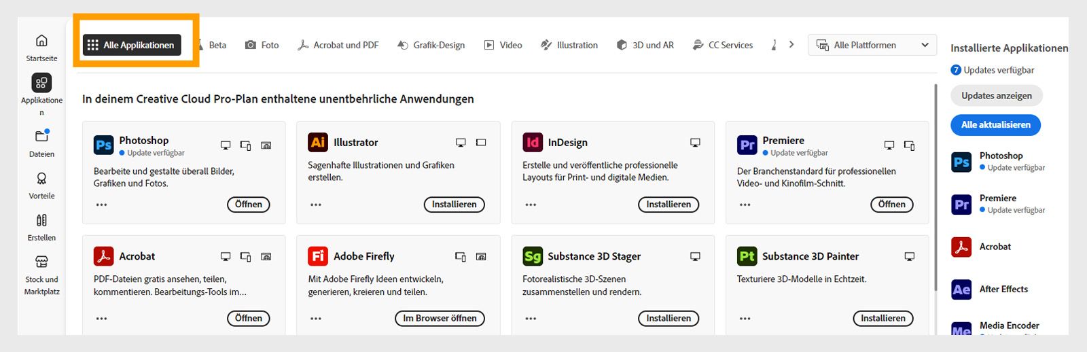Click Alle aktualisieren button
The height and width of the screenshot is (352, 1087).
tap(996, 125)
